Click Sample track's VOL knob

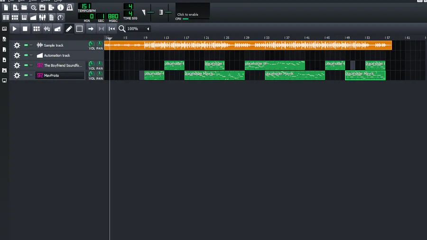click(x=92, y=44)
